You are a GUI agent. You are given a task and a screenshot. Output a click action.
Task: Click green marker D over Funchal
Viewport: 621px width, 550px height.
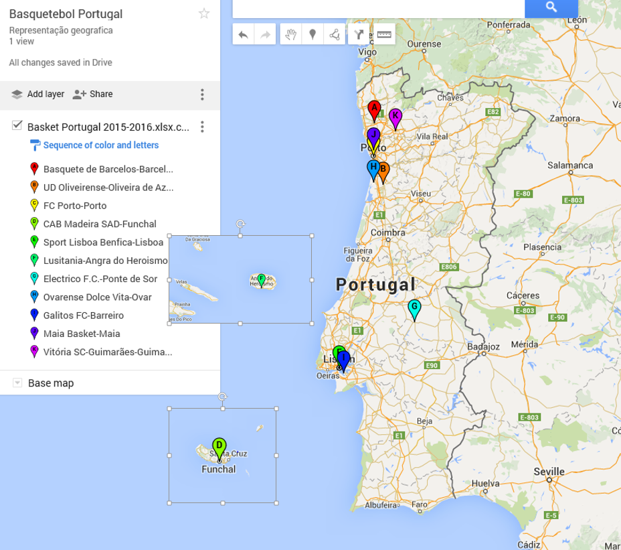coord(219,445)
